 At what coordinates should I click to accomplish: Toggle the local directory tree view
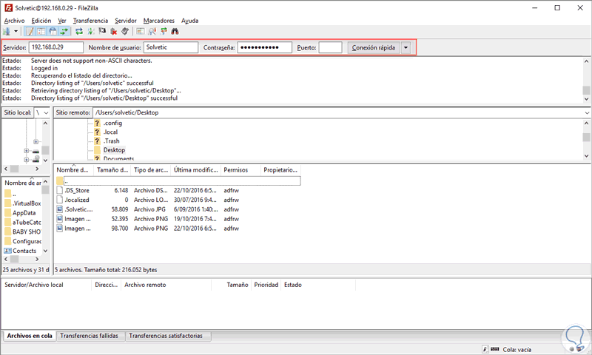click(41, 31)
